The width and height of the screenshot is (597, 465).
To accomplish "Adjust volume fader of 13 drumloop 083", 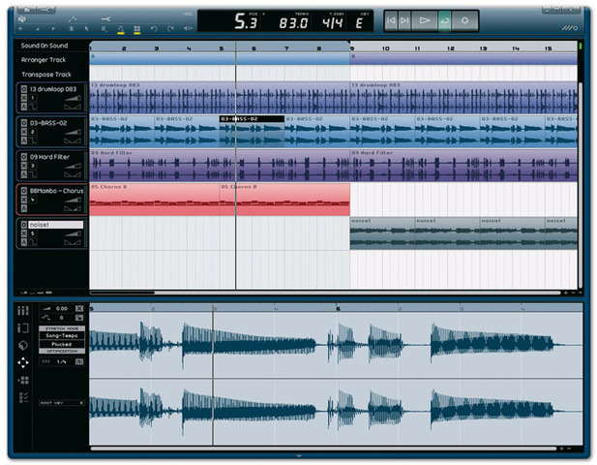I will [x=73, y=99].
